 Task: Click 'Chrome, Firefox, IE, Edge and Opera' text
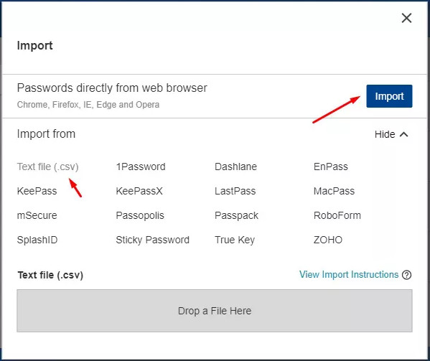88,105
